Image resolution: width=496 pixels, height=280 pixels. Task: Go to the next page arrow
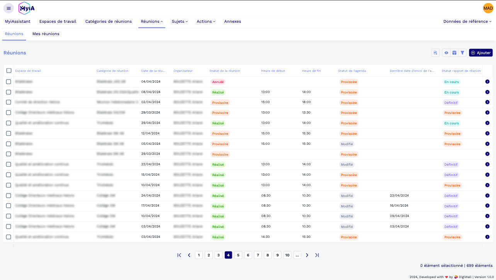[x=307, y=255]
